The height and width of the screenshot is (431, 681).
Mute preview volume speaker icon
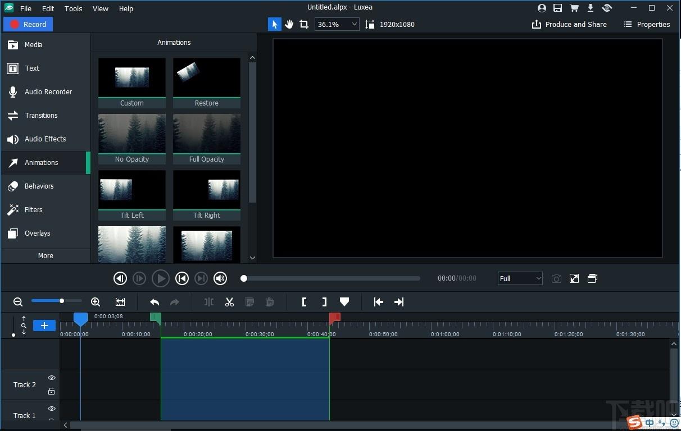pyautogui.click(x=220, y=278)
